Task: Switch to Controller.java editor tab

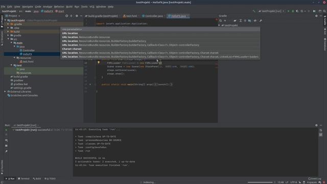Action: (x=153, y=16)
